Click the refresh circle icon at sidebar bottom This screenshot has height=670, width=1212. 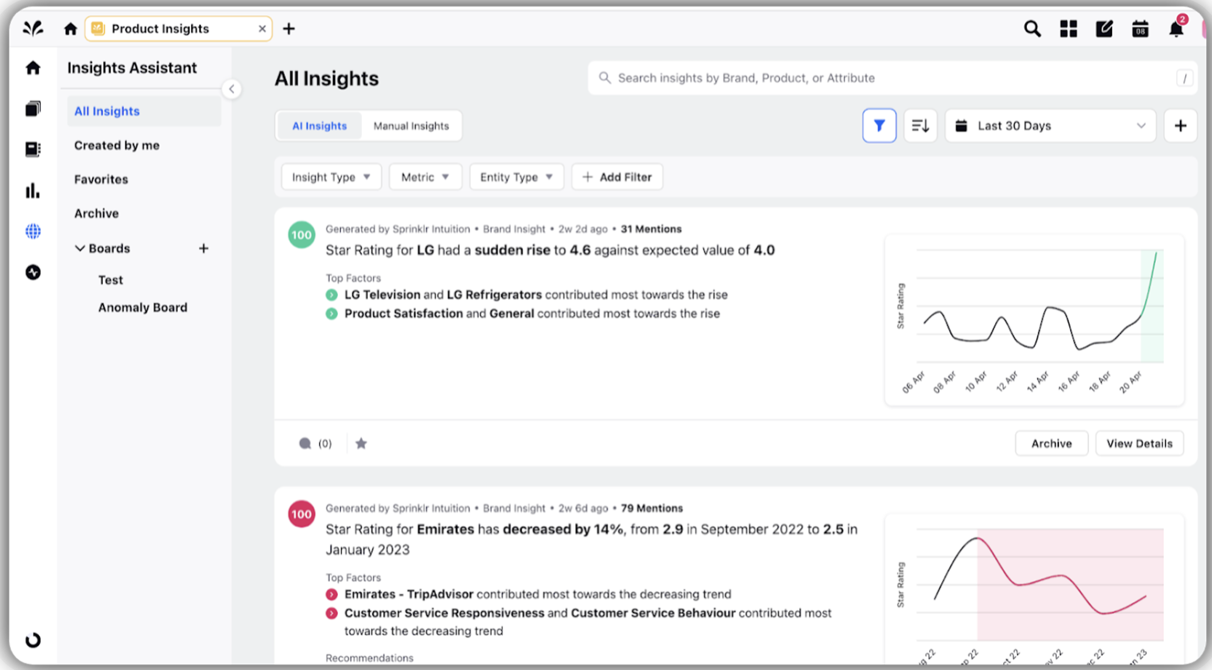click(x=33, y=640)
